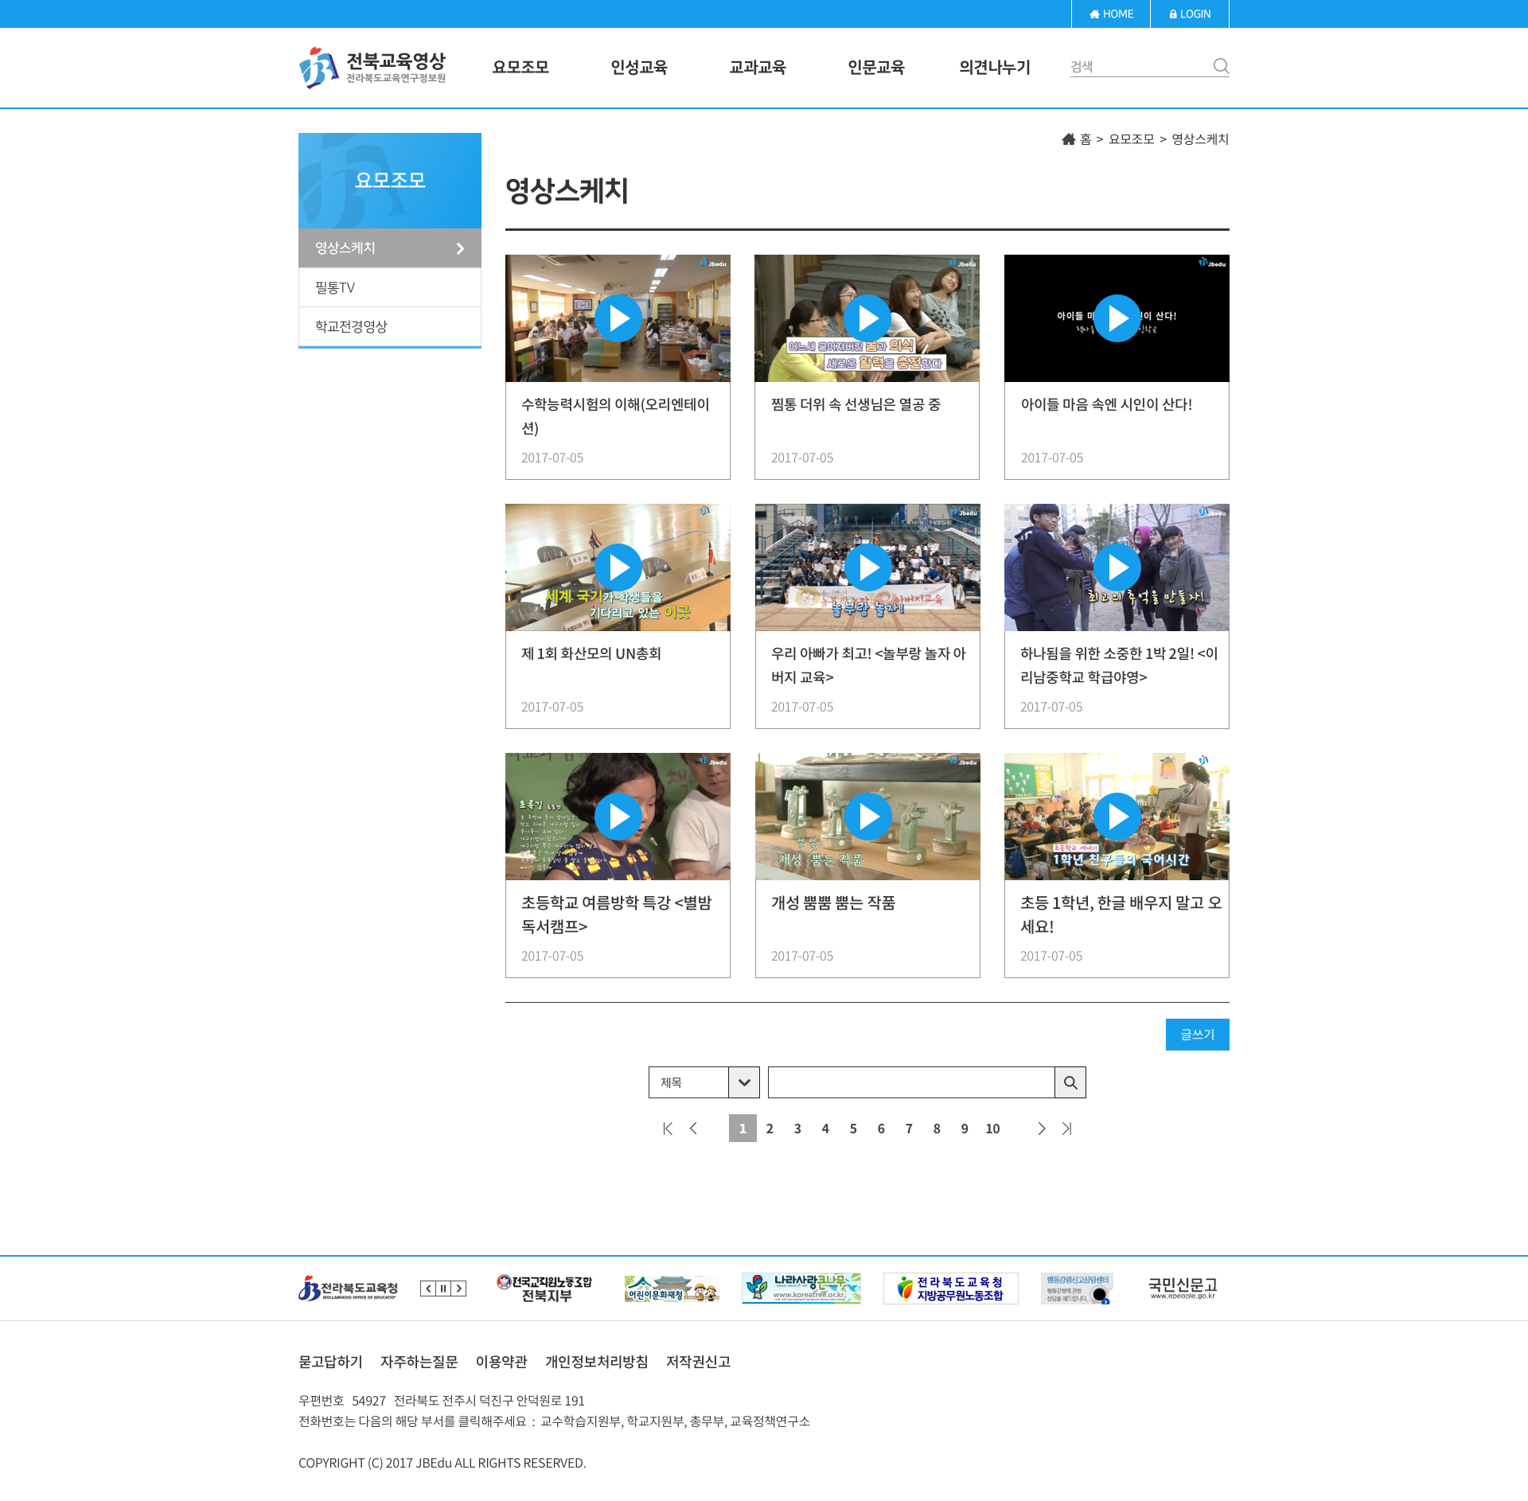Open 이용약관 in the footer
The height and width of the screenshot is (1501, 1528).
[501, 1362]
